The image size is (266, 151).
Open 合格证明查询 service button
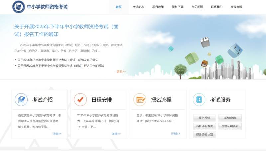204,126
